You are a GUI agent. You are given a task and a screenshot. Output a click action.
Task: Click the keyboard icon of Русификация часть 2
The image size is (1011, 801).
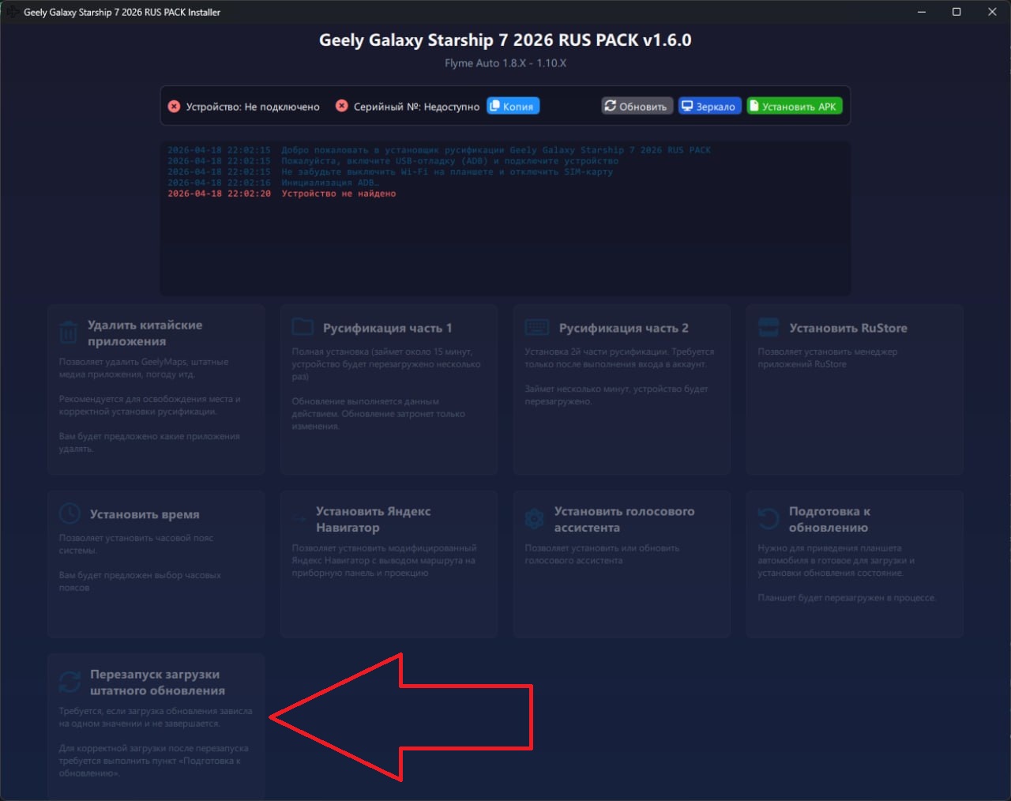tap(536, 327)
